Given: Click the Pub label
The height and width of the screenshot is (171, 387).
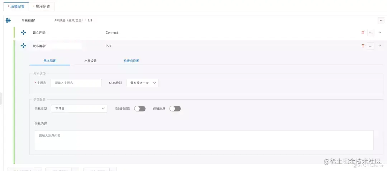Looking at the screenshot, I should 108,46.
